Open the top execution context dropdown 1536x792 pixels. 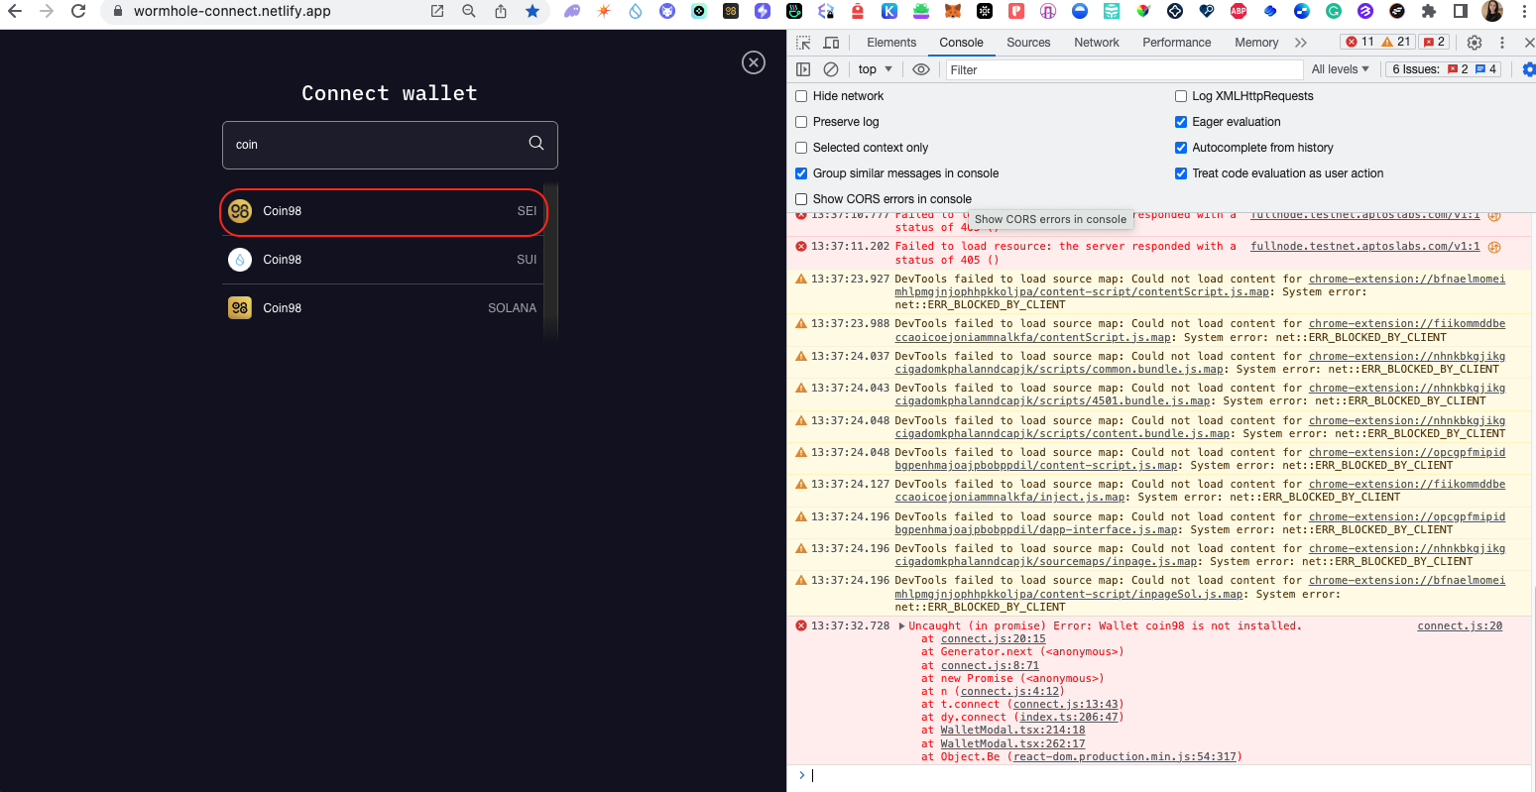[x=875, y=68]
